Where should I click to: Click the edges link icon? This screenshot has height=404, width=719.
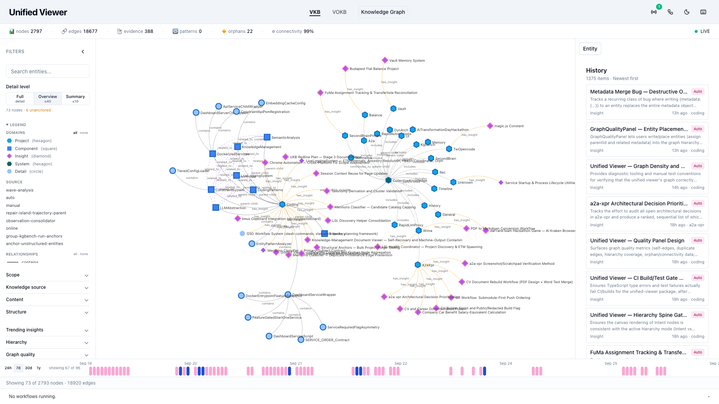(64, 31)
